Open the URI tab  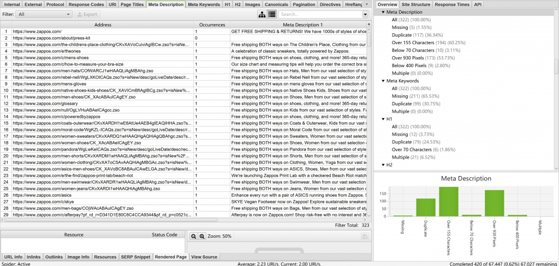pos(112,4)
